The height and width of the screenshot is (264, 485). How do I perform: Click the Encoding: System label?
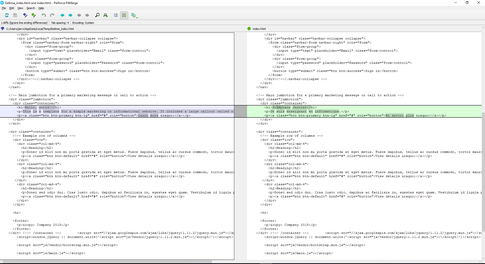[83, 23]
